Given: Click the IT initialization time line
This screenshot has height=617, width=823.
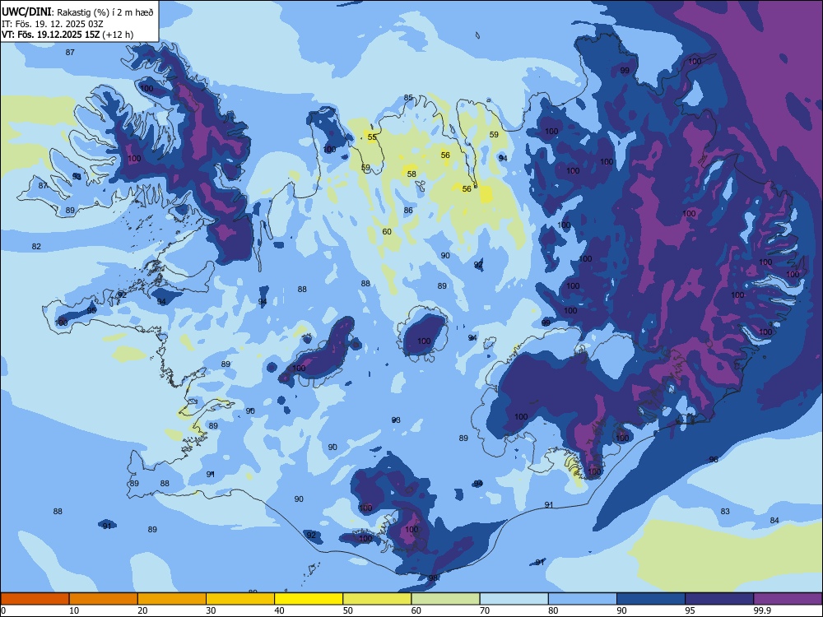Looking at the screenshot, I should (53, 24).
